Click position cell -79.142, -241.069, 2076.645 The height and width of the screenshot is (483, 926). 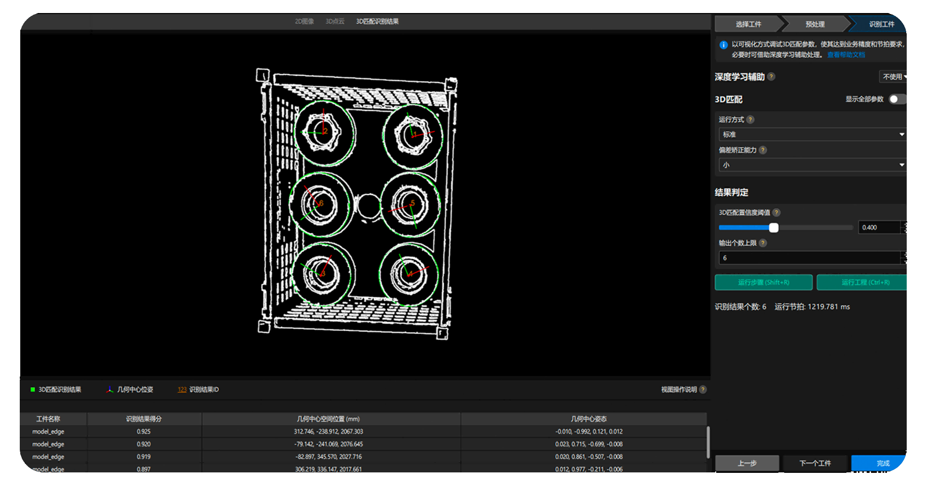(328, 444)
